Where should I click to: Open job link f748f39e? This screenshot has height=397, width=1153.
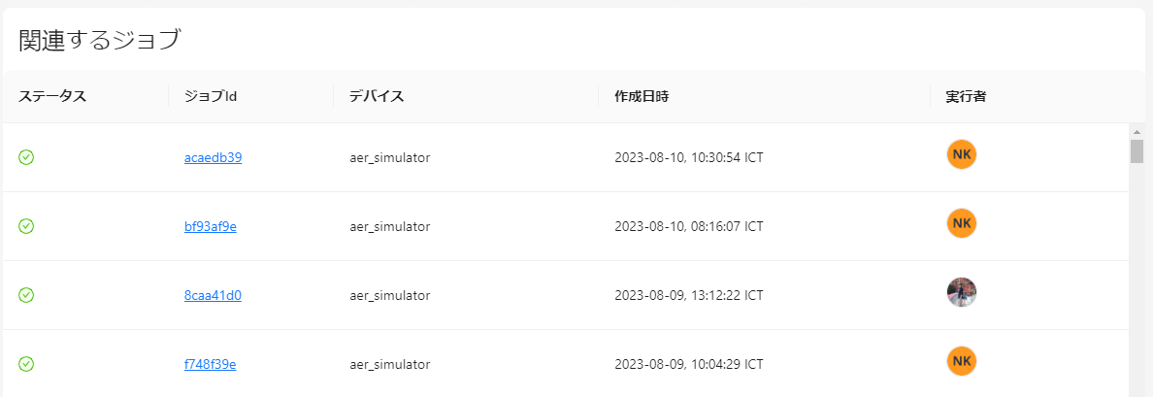(211, 364)
